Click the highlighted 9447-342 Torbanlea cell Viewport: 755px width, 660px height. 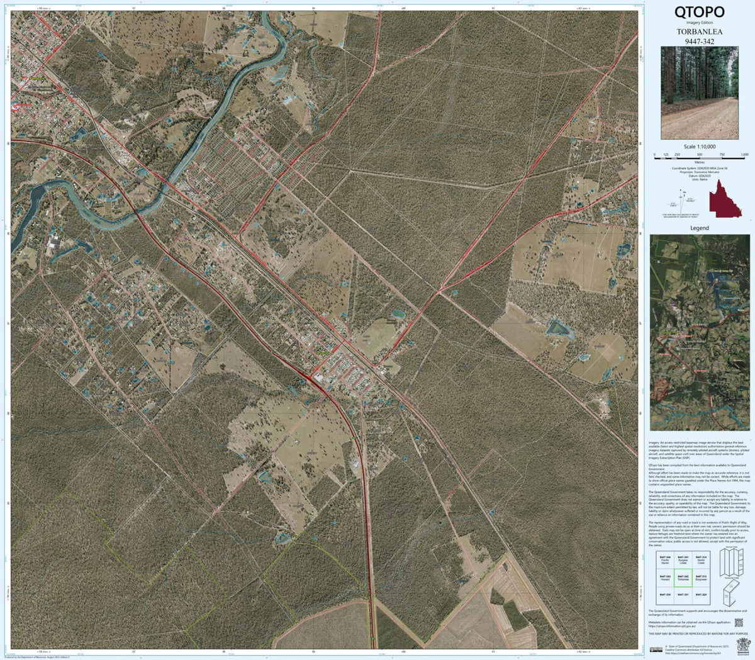coord(683,578)
